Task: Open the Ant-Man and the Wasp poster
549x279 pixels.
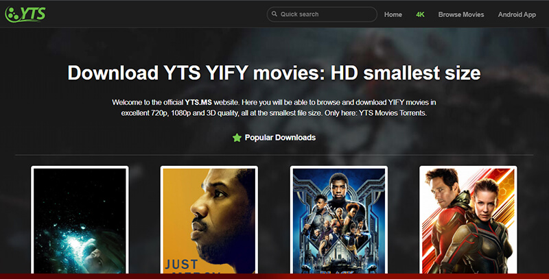Action: [468, 220]
